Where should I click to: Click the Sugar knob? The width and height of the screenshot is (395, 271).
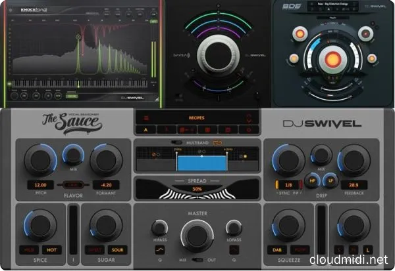pyautogui.click(x=106, y=226)
